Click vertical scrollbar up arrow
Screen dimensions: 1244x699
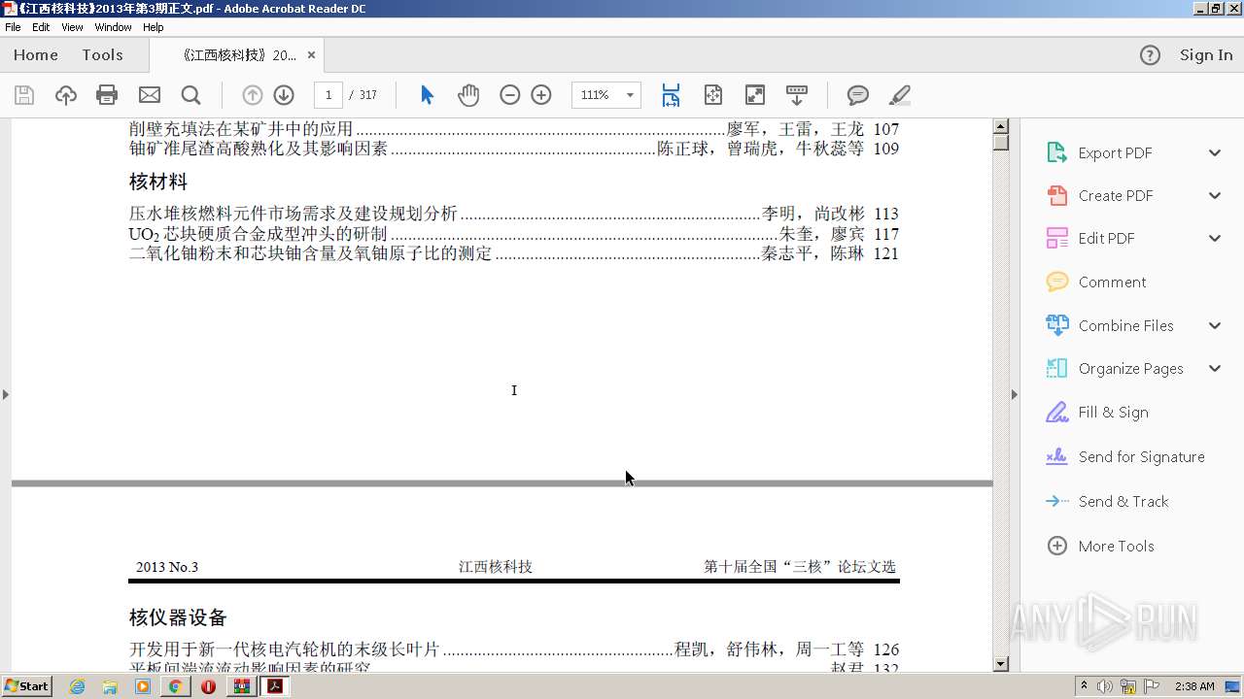point(1001,126)
